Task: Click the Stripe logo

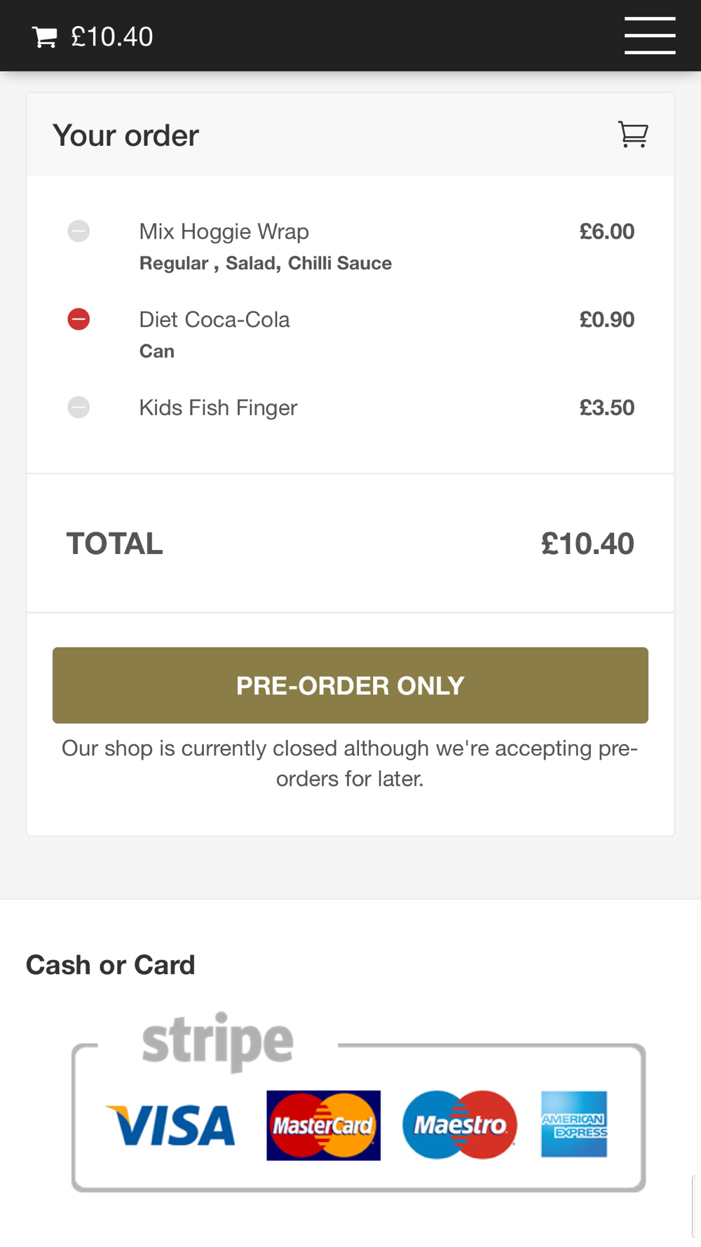Action: [217, 1042]
